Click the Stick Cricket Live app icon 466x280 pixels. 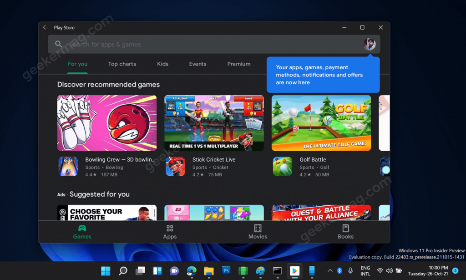[x=175, y=167]
